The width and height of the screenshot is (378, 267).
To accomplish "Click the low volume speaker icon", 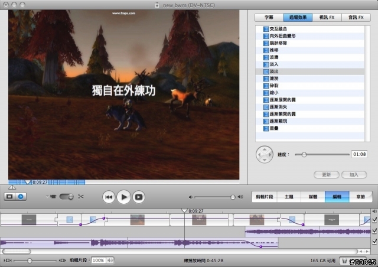I will click(190, 197).
